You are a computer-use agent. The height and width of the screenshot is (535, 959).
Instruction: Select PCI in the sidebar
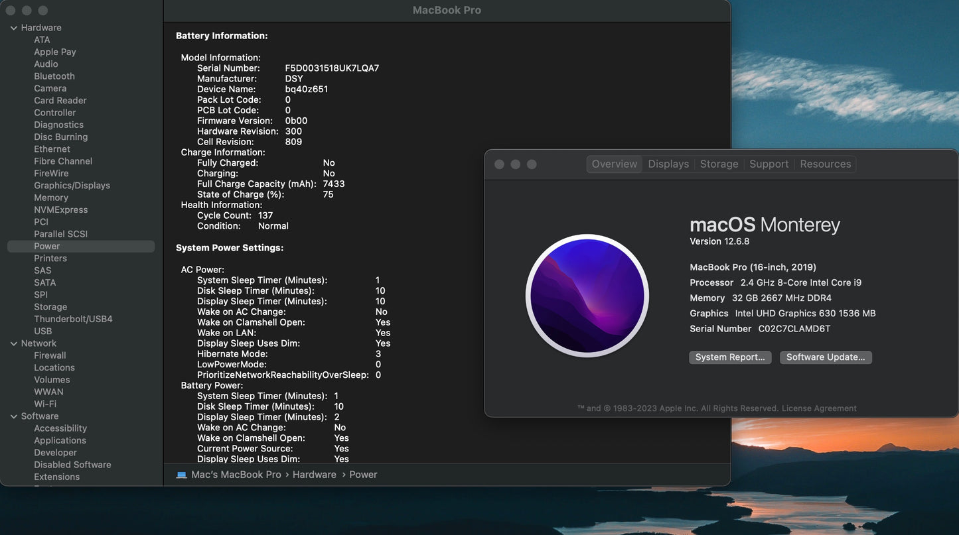click(x=41, y=222)
